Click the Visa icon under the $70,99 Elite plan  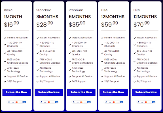(x=142, y=102)
